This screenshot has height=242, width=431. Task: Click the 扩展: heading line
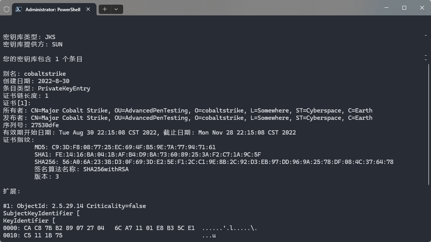(x=12, y=191)
